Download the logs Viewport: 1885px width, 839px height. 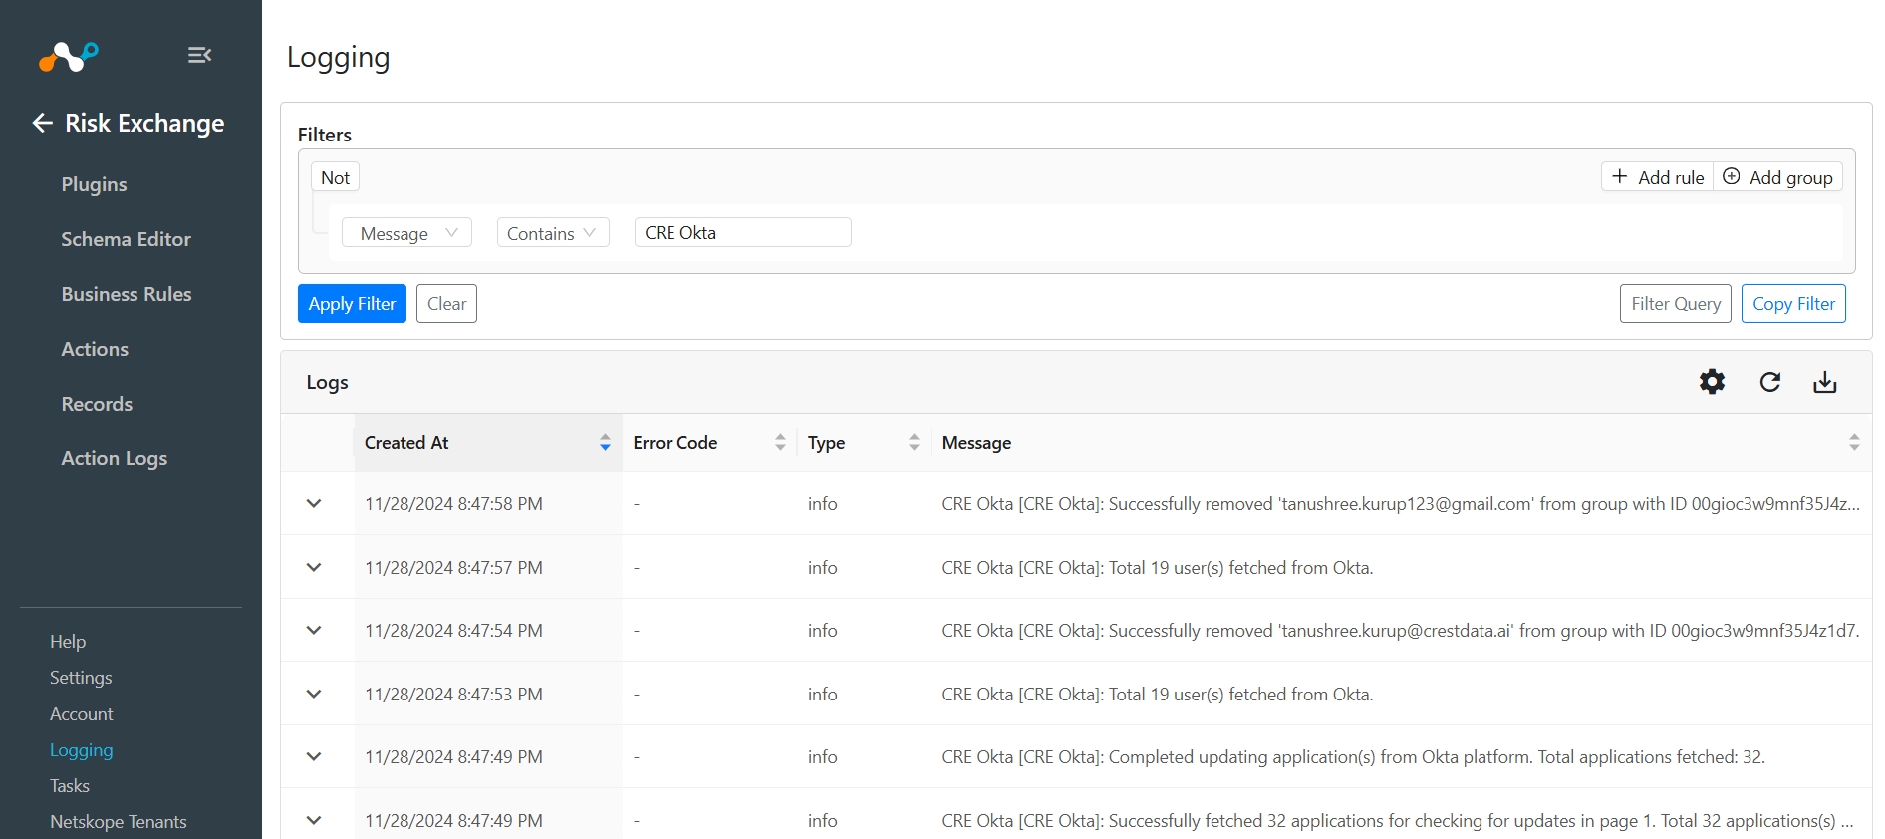[x=1824, y=382]
